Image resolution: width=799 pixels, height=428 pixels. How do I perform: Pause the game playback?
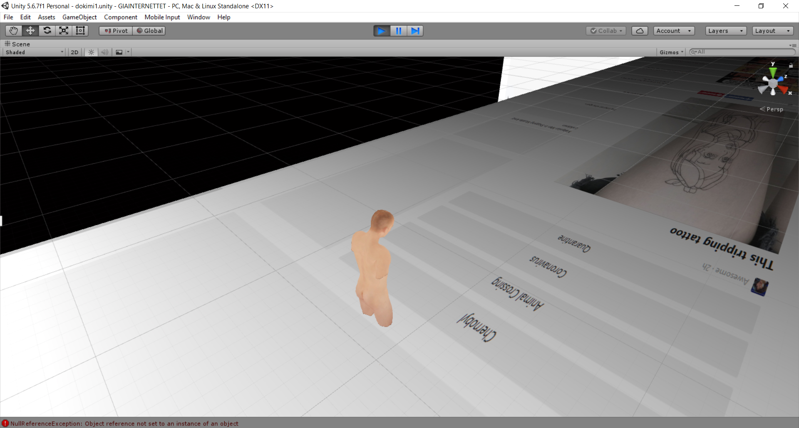[x=398, y=31]
